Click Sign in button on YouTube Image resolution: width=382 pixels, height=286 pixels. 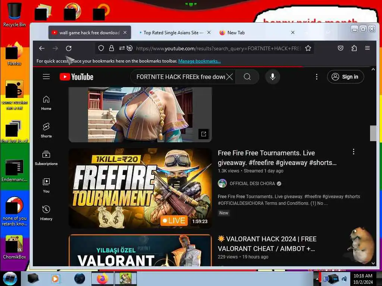(x=345, y=77)
